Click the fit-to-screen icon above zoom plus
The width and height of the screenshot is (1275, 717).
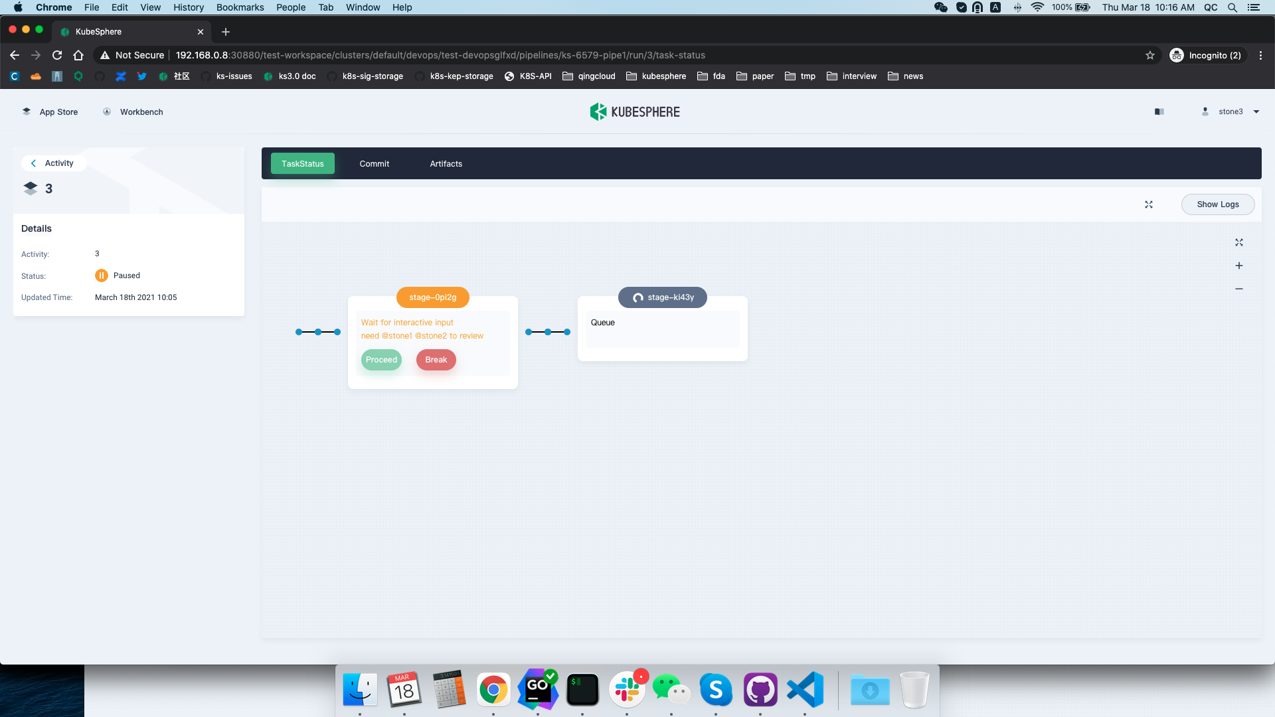[x=1239, y=242]
